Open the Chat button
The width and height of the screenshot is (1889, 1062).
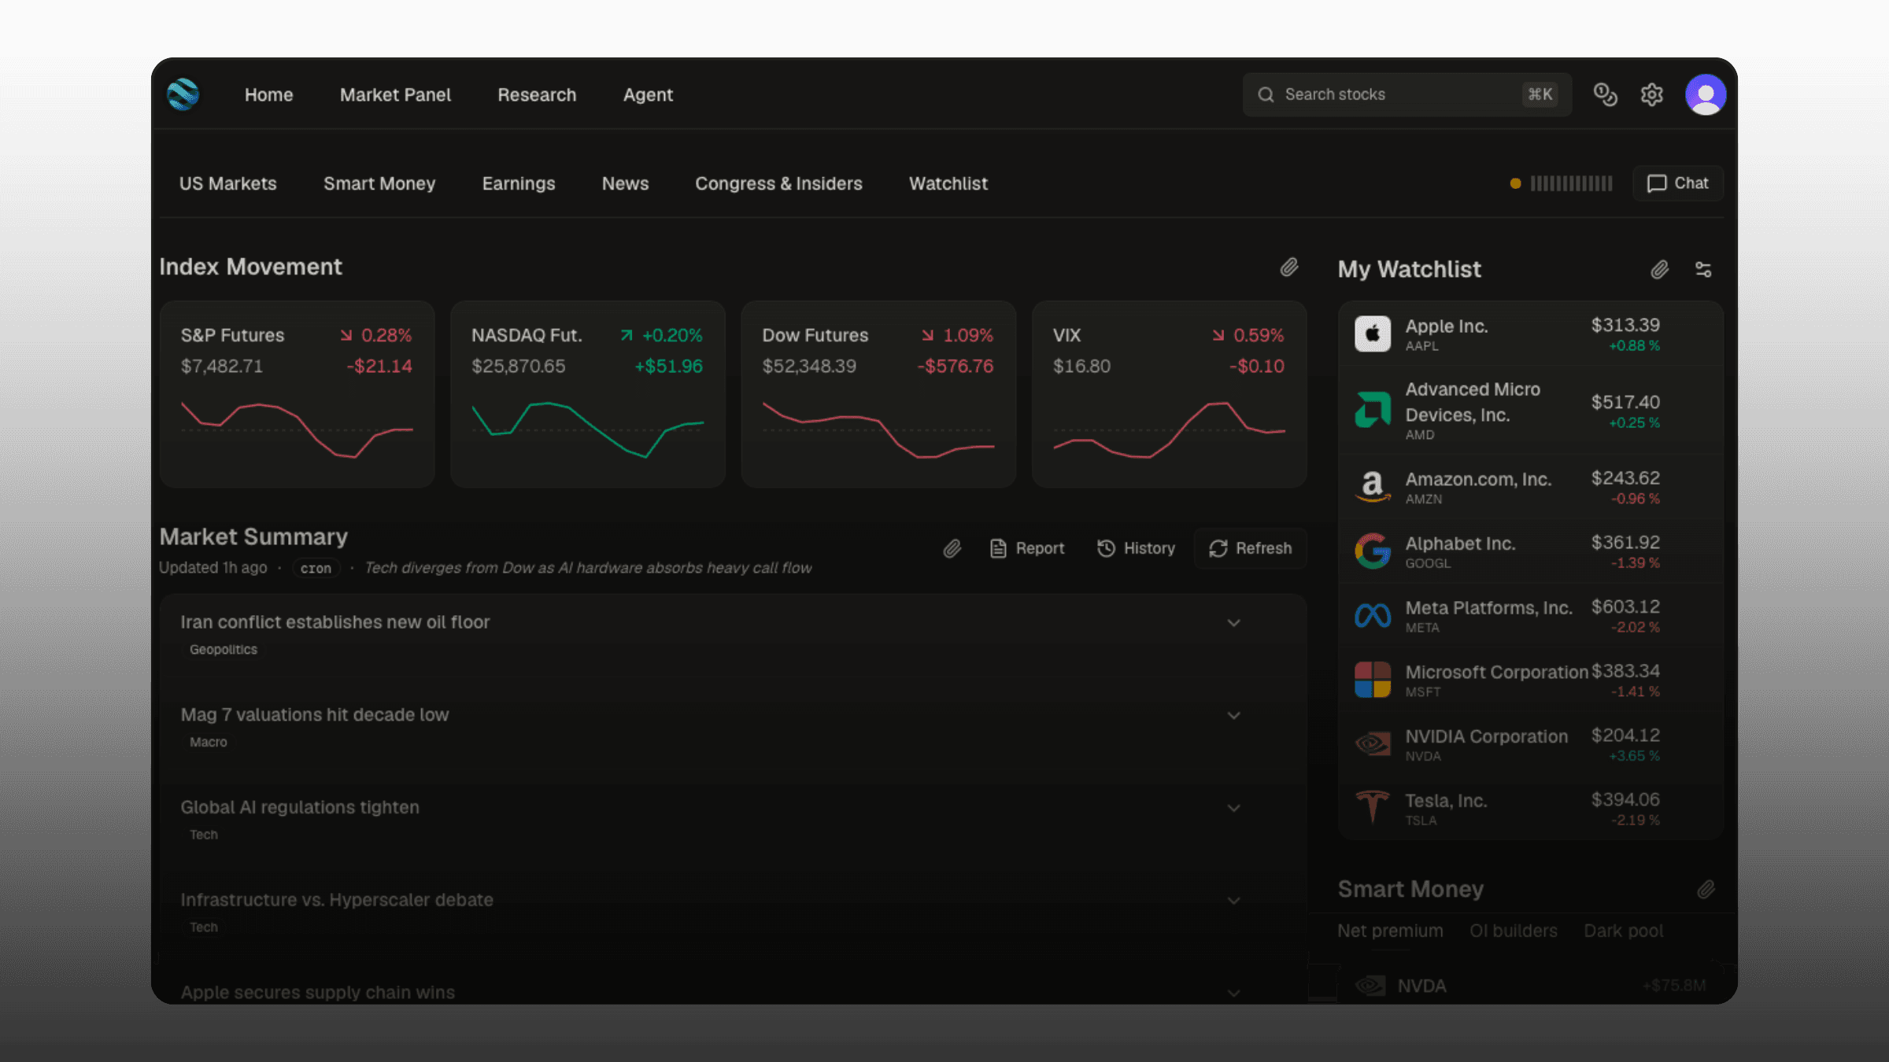(1677, 183)
